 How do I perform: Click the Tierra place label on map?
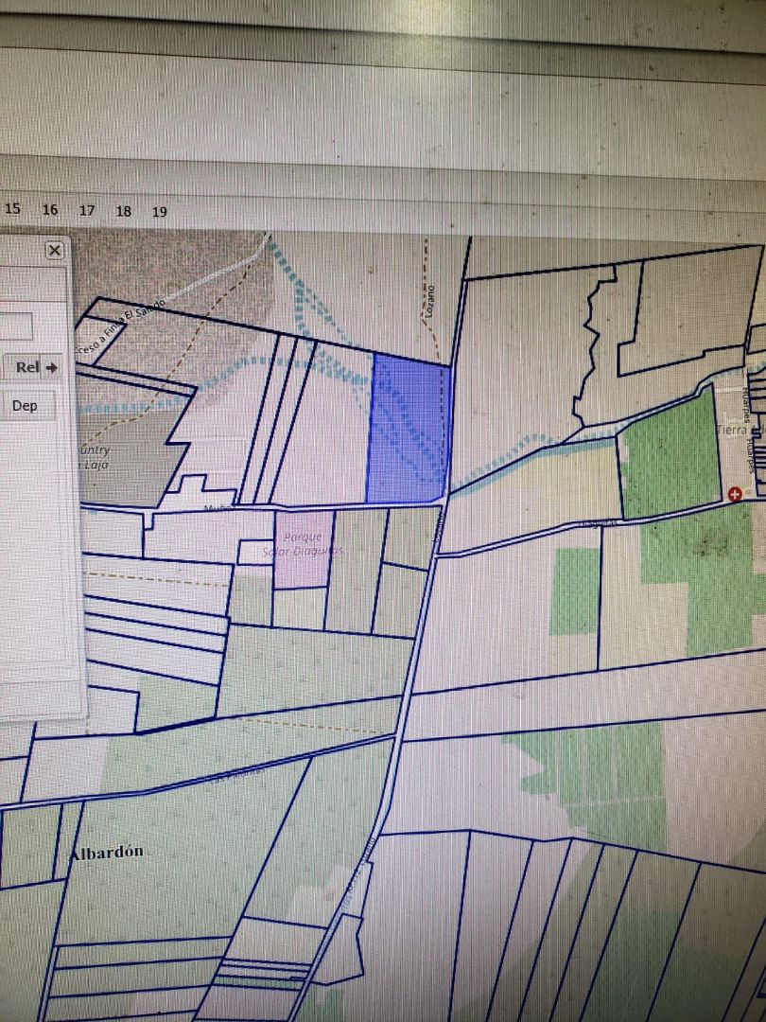coord(732,429)
